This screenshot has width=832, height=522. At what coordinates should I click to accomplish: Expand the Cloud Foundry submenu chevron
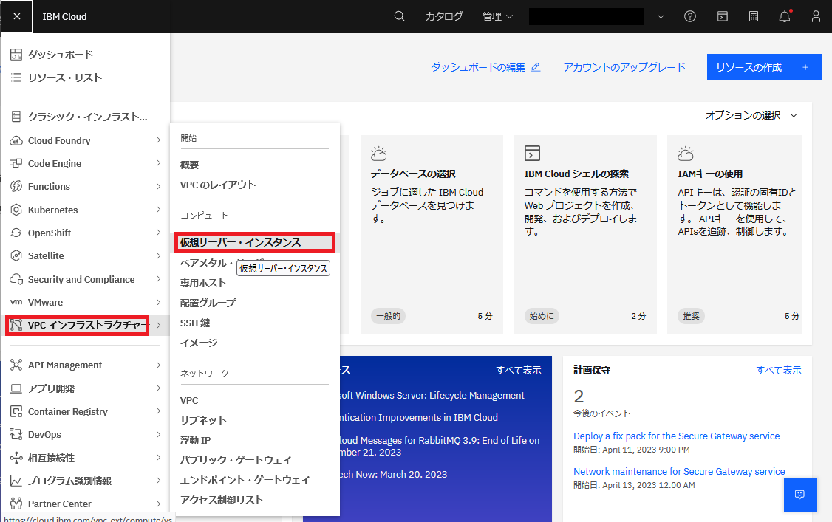tap(158, 140)
